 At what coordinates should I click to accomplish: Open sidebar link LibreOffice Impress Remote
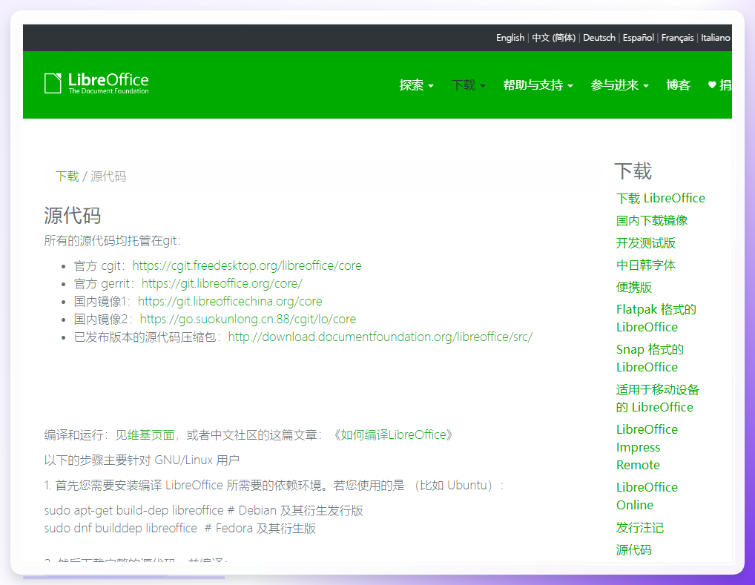click(647, 447)
